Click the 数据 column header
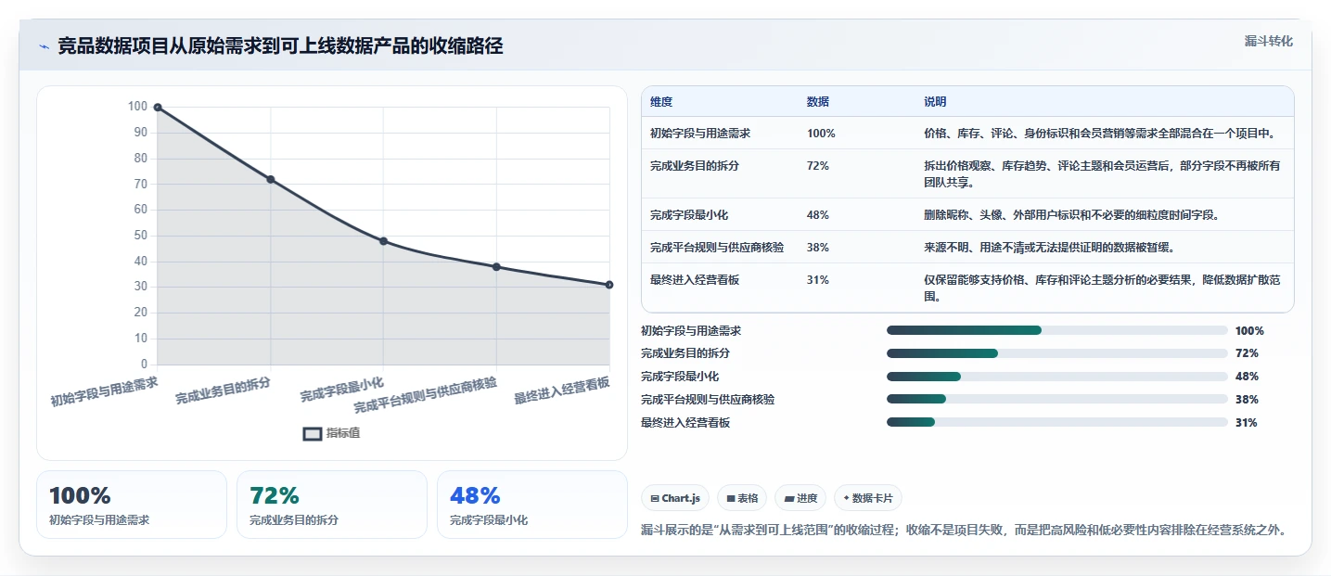The height and width of the screenshot is (576, 1331). pos(818,101)
